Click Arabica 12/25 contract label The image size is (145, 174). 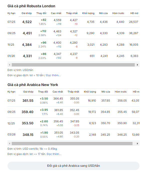point(11,123)
